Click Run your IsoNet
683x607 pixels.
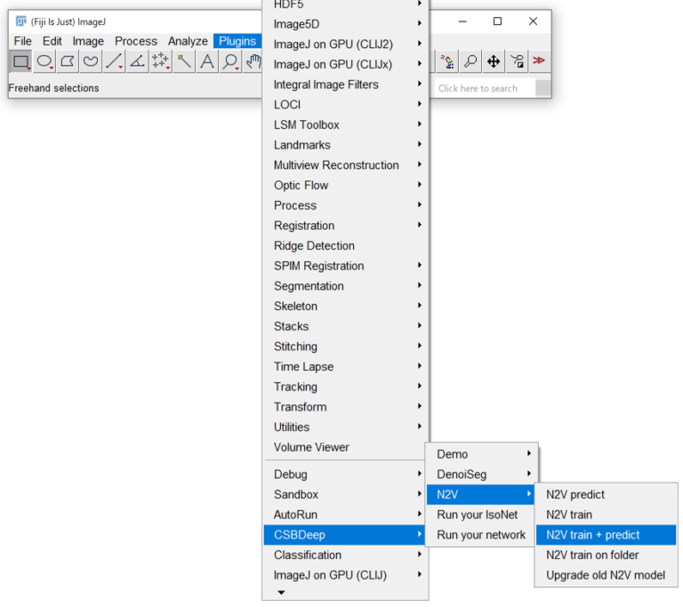point(480,515)
